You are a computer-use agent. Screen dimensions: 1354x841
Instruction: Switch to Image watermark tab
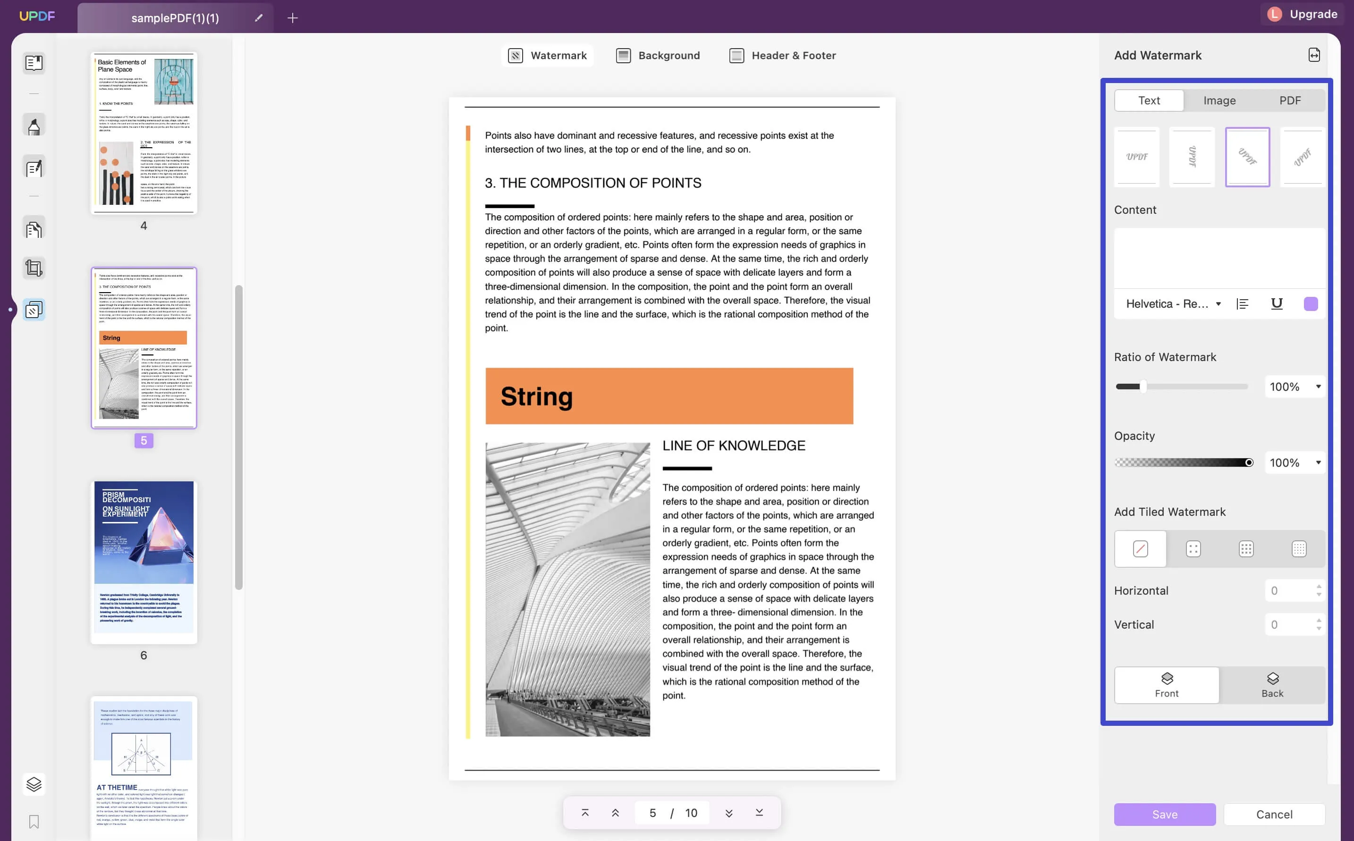1219,99
